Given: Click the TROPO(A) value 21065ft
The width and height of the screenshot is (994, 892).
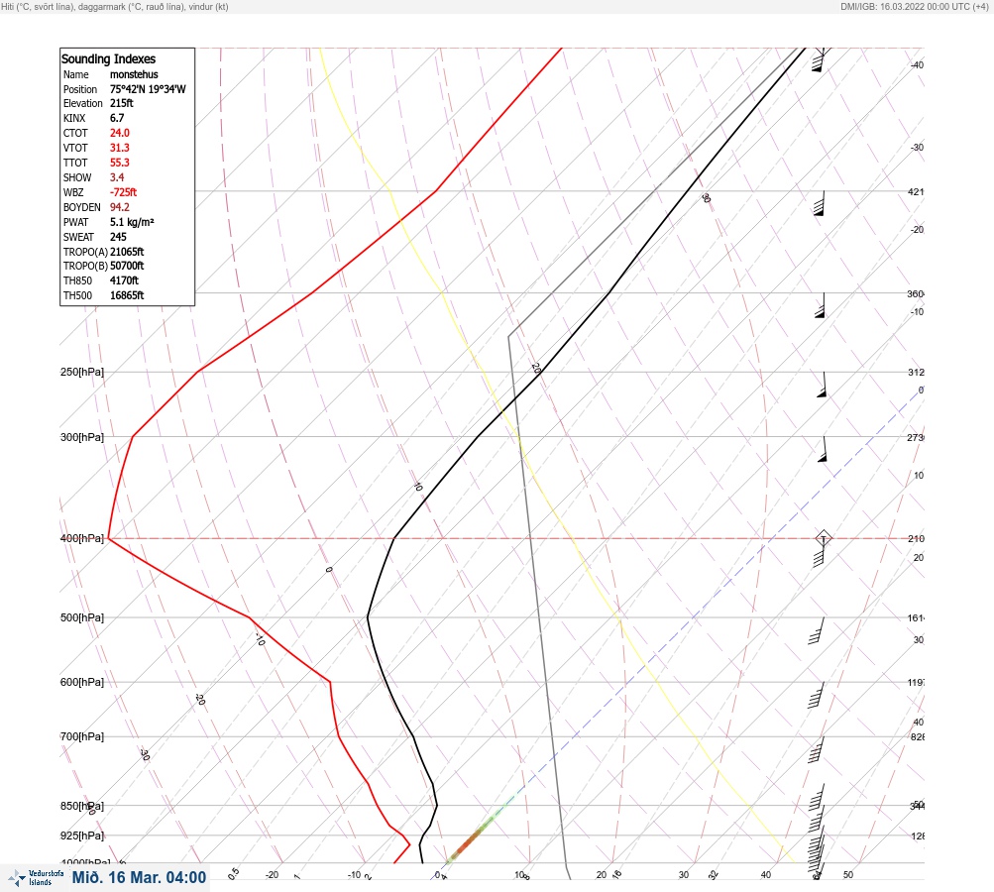Looking at the screenshot, I should (x=127, y=252).
